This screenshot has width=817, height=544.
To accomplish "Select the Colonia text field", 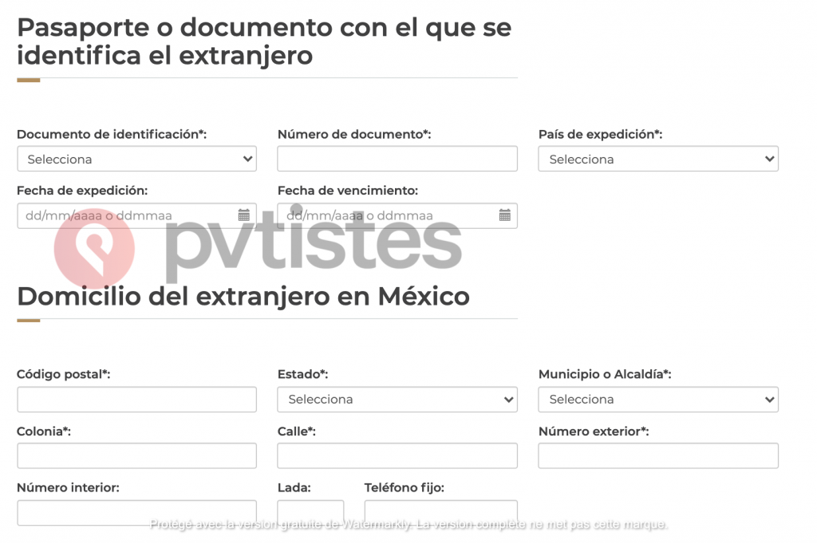I will coord(136,455).
